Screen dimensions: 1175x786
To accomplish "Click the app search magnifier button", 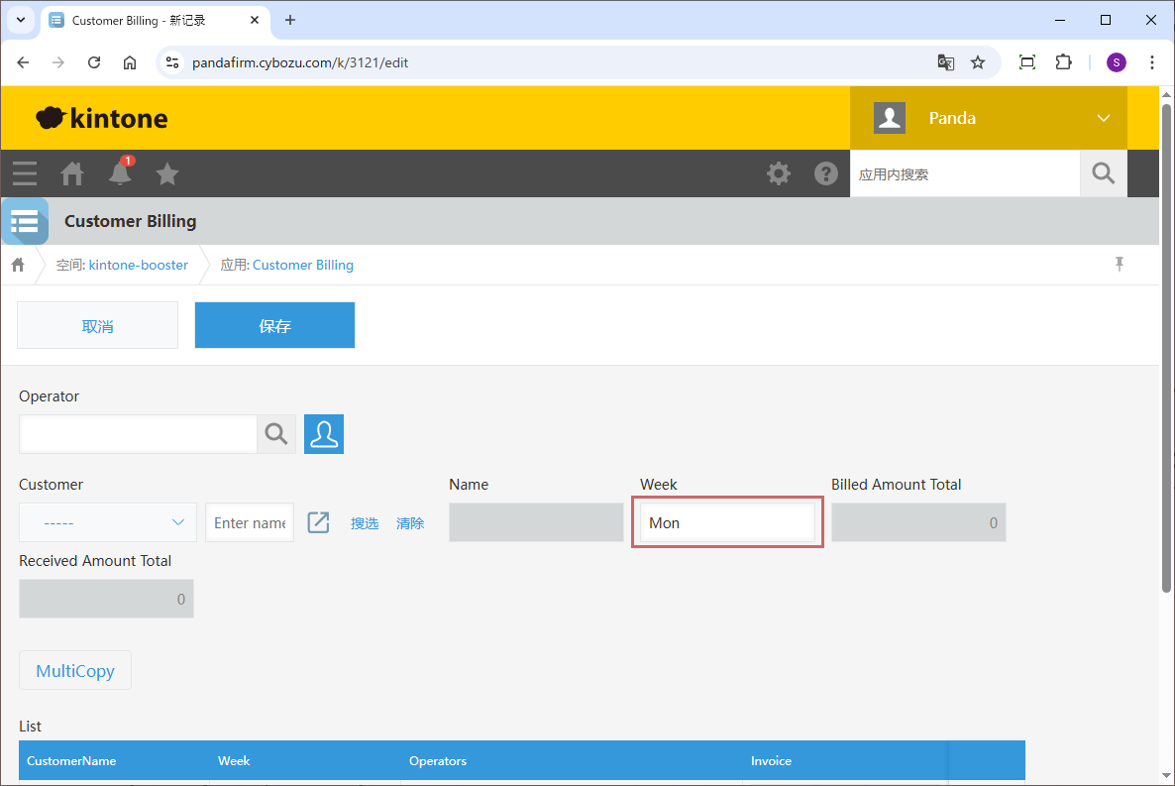I will click(1103, 173).
